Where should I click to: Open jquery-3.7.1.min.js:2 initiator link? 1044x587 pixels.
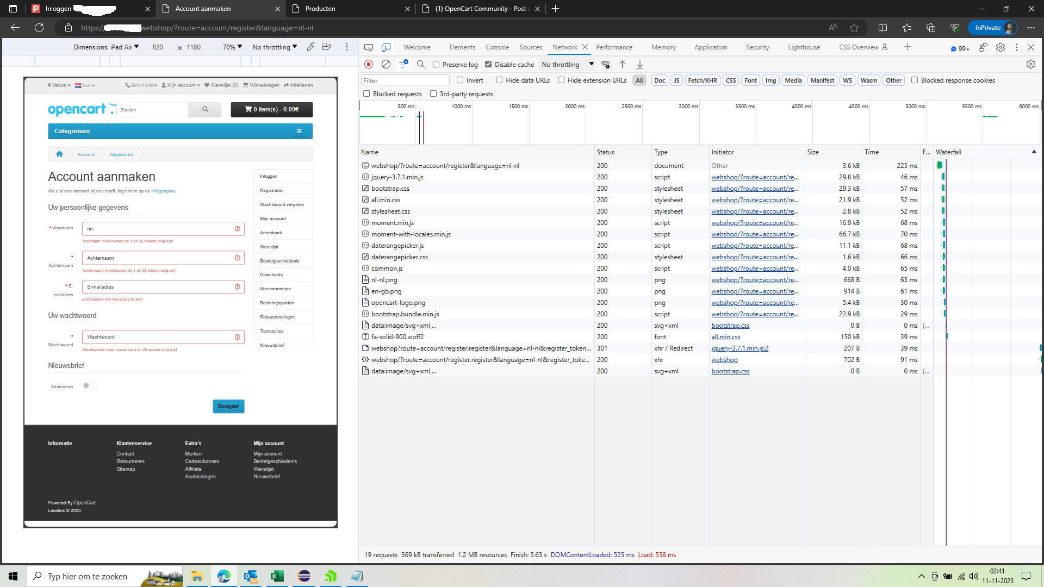coord(739,348)
